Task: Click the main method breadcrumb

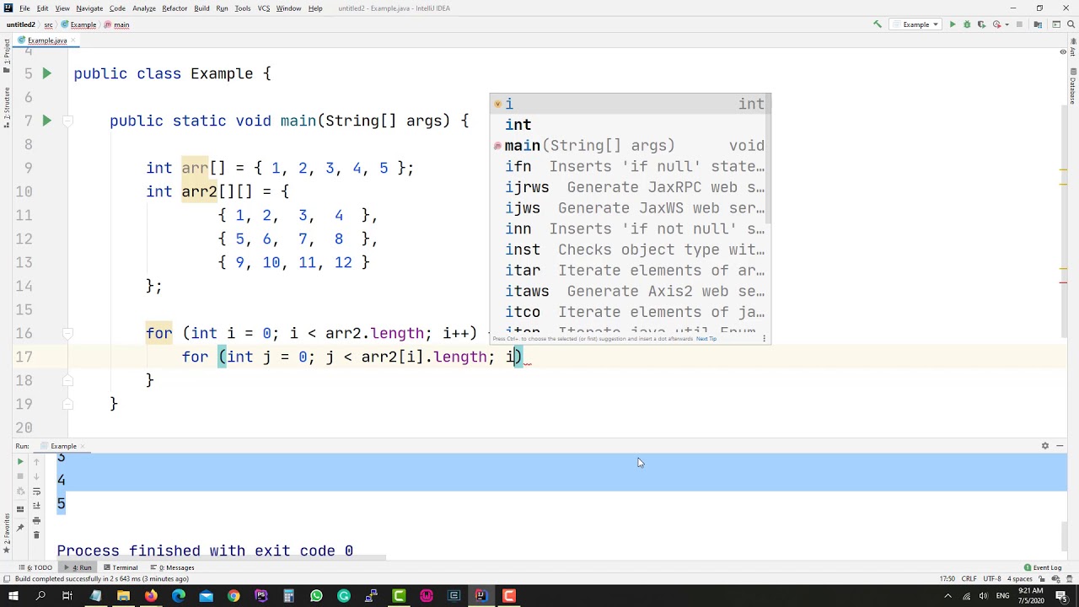Action: (117, 24)
